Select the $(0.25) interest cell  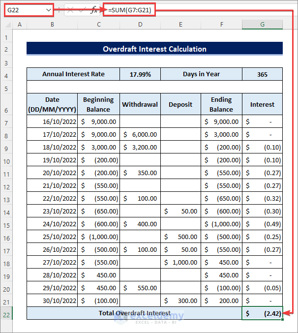tap(262, 237)
